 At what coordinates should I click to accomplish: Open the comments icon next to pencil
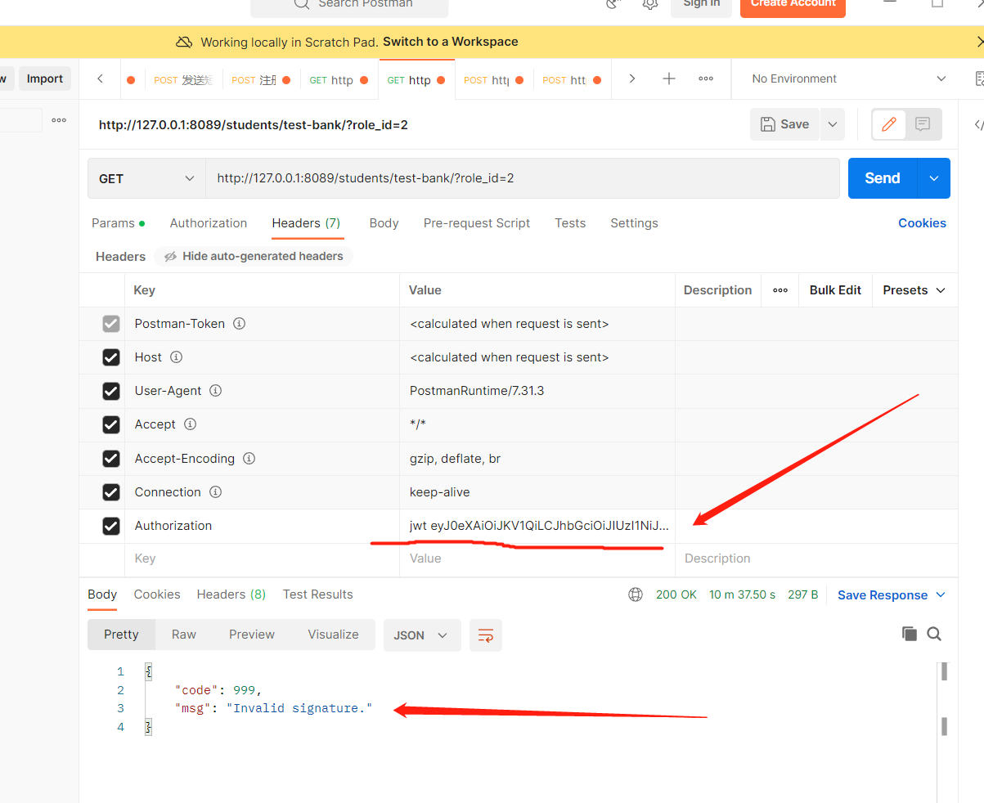point(923,124)
